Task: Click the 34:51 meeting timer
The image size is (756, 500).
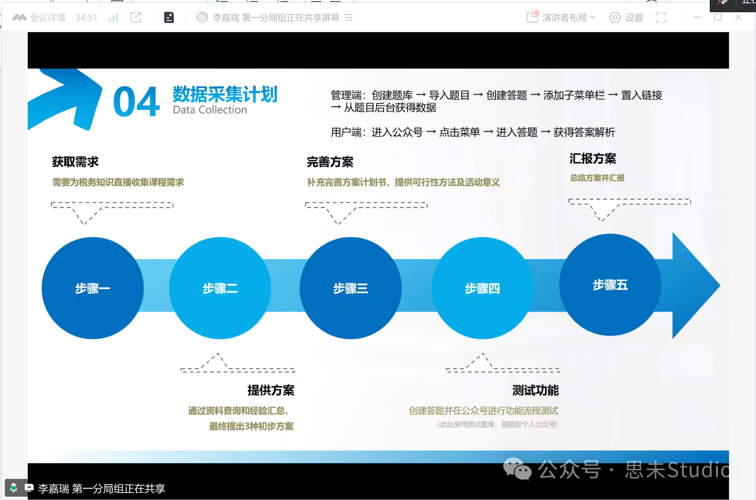Action: [86, 17]
